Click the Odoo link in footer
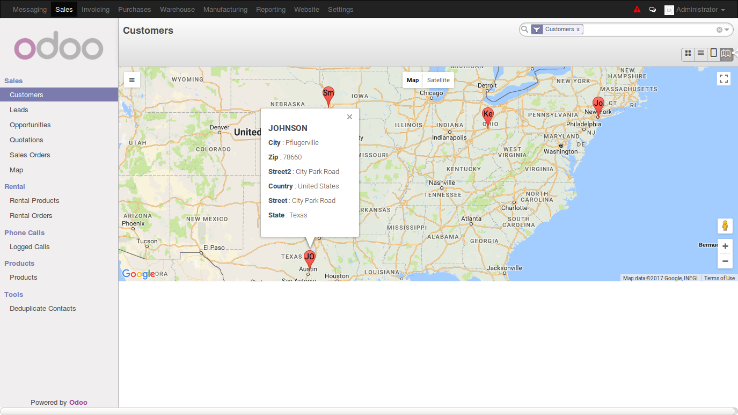 coord(78,403)
